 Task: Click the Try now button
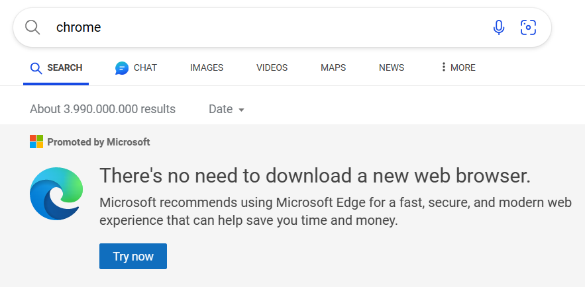(x=133, y=256)
